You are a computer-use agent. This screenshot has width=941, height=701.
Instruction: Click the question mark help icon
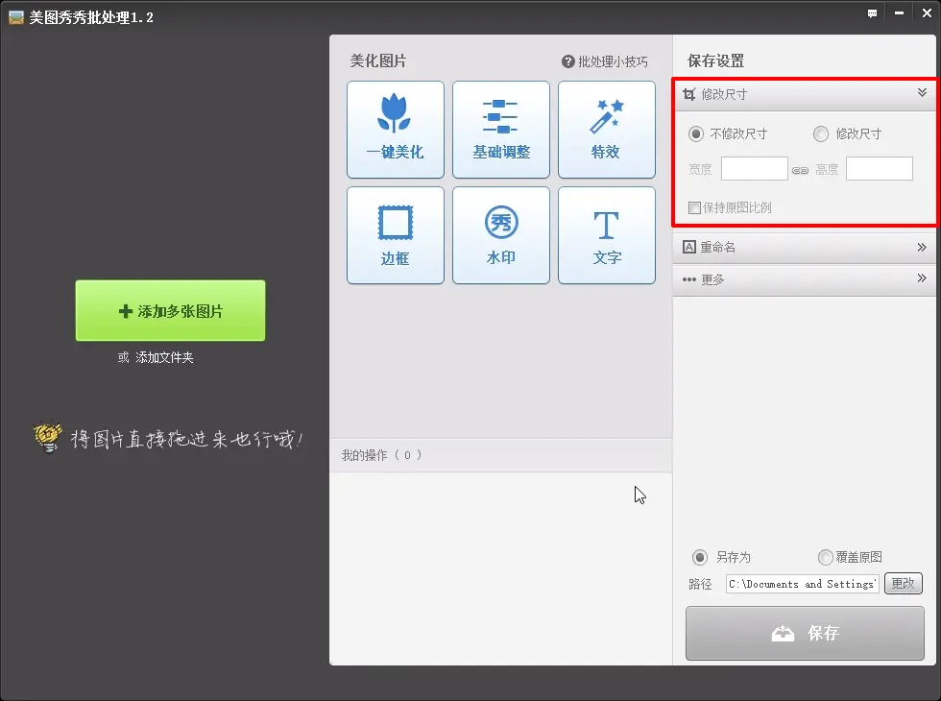[567, 61]
